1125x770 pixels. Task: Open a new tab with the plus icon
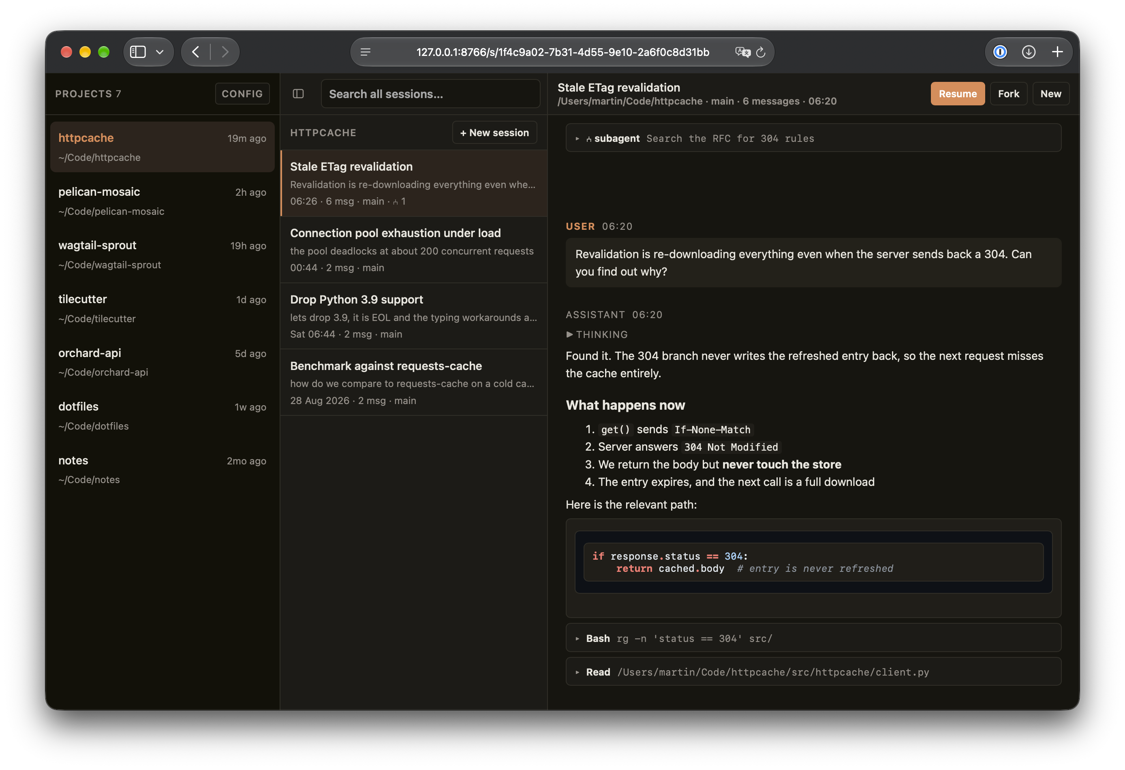point(1058,52)
